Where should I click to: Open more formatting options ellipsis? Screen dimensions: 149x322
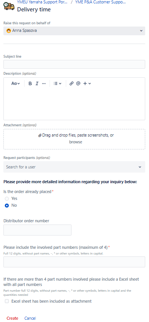tap(44, 83)
